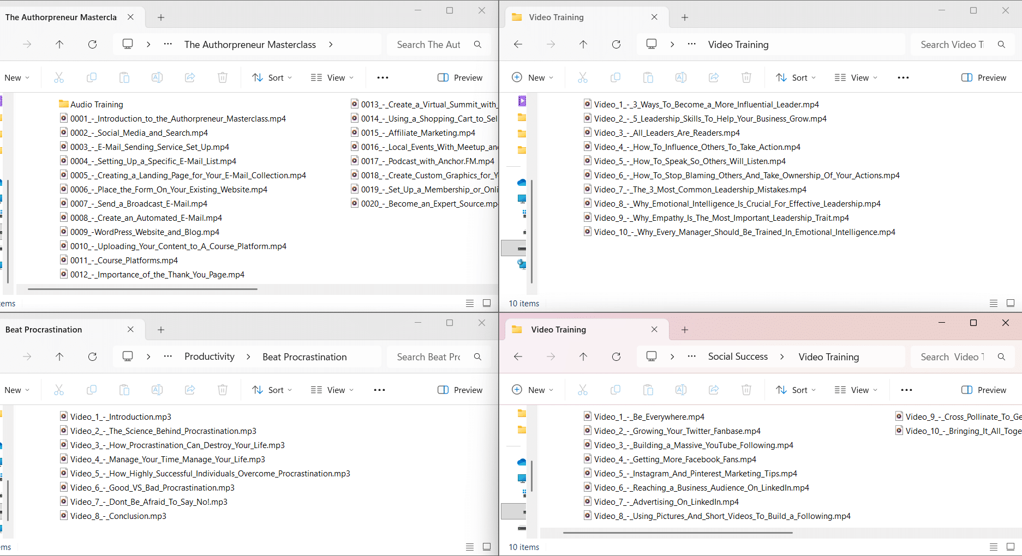Click Productivity in the breadcrumb path

tap(210, 357)
